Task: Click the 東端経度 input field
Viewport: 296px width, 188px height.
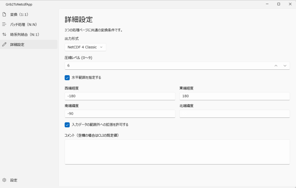Action: click(x=235, y=96)
